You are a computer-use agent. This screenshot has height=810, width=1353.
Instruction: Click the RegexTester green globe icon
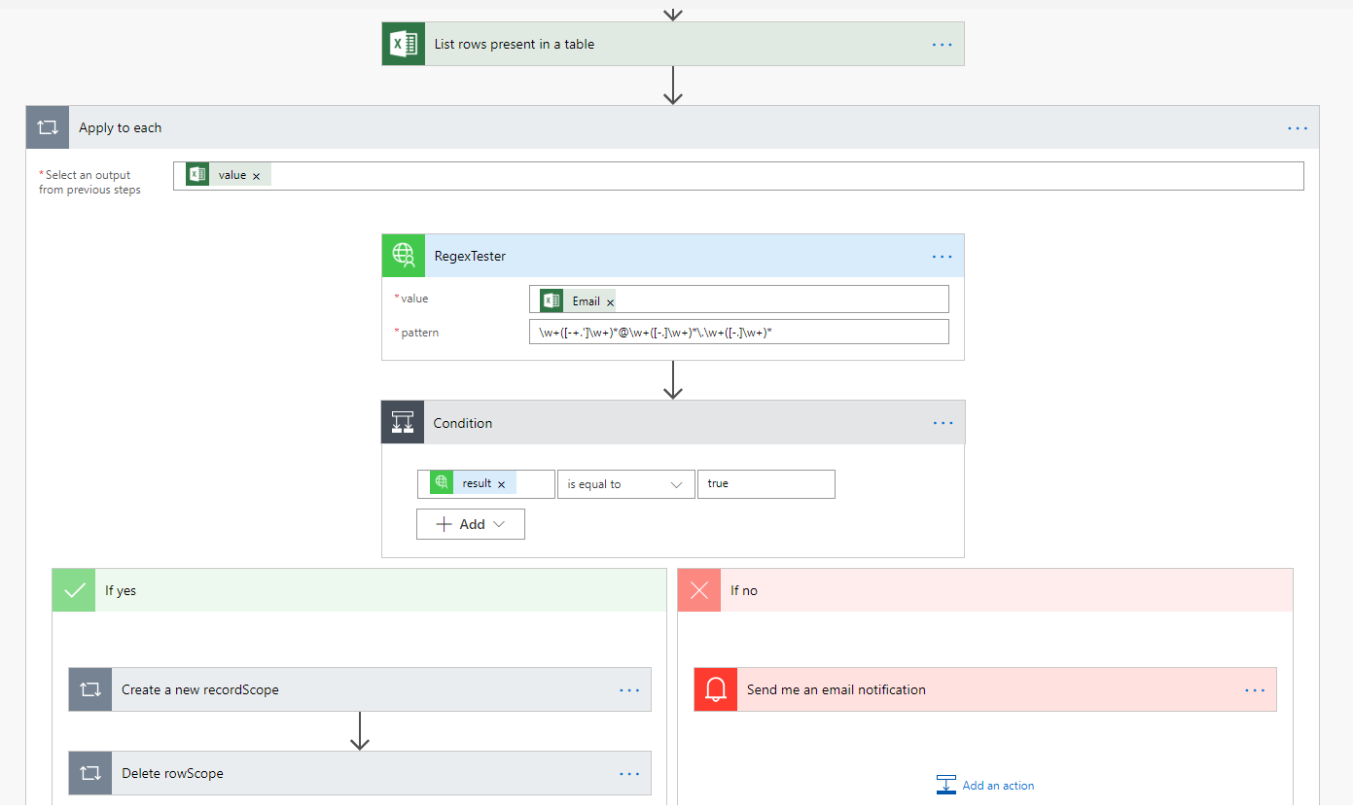pos(403,255)
